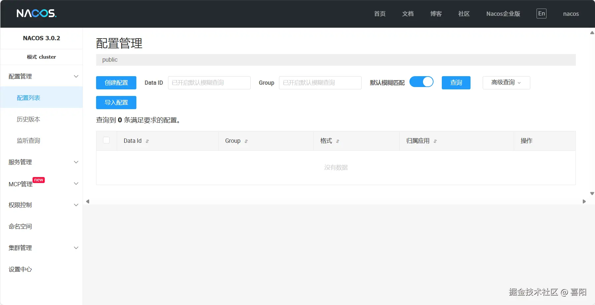Switch language using the En icon

click(x=542, y=14)
